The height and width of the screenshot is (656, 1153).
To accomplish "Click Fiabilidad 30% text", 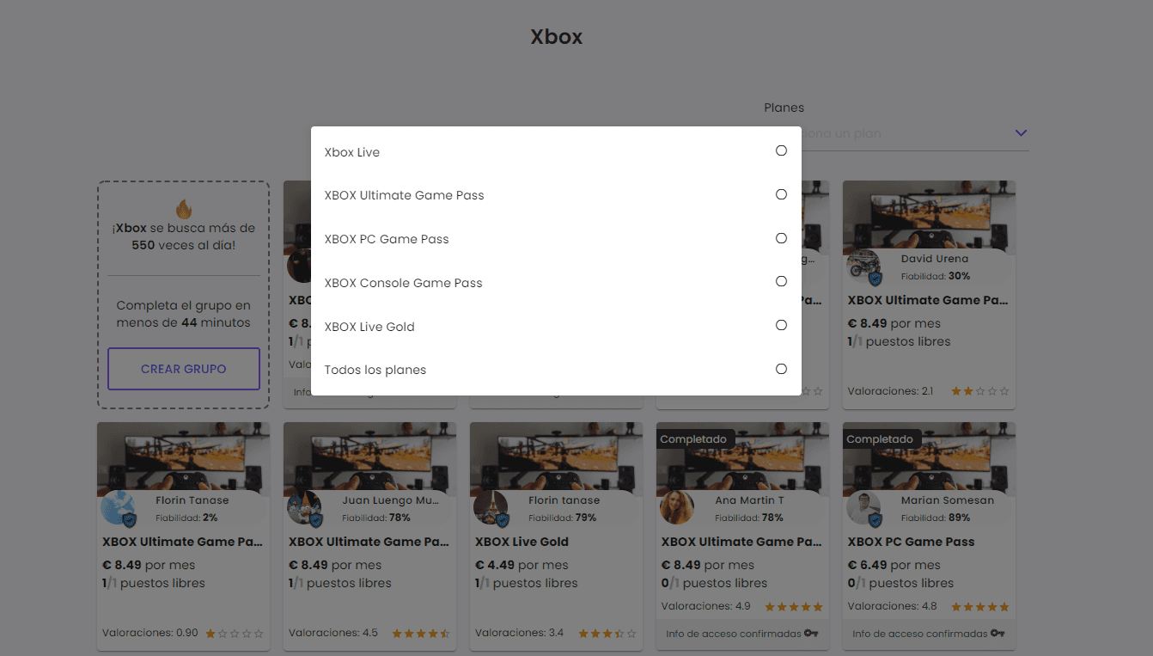I will pyautogui.click(x=936, y=276).
